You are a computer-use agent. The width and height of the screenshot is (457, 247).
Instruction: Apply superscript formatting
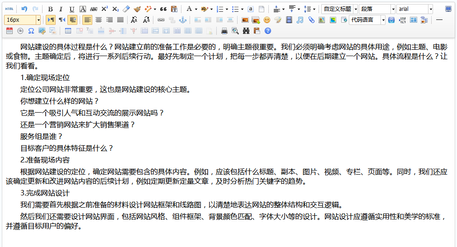(x=105, y=9)
